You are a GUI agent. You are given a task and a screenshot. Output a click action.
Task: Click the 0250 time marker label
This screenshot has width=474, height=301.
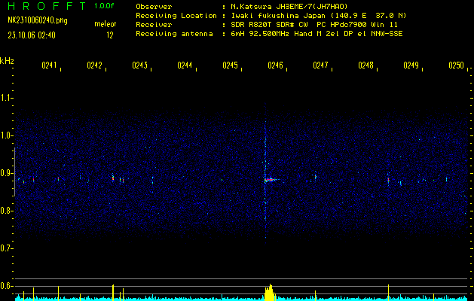tap(456, 66)
